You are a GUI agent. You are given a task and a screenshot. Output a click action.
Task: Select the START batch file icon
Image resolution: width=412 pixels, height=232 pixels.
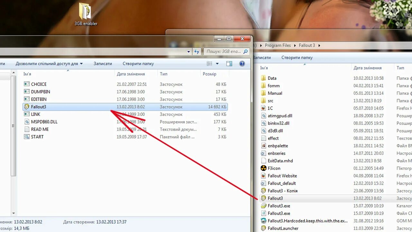tap(27, 137)
